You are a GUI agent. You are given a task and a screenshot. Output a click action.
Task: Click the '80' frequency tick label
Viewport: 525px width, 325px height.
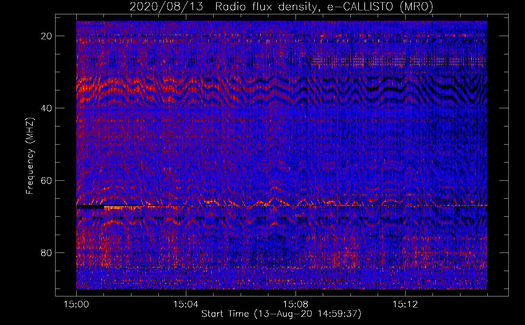coord(47,253)
